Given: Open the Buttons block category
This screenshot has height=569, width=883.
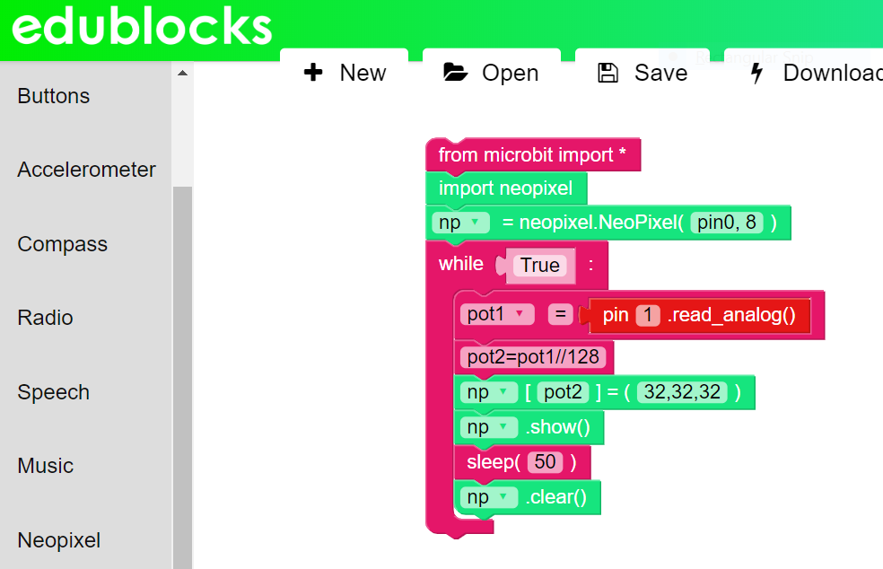Looking at the screenshot, I should [54, 96].
